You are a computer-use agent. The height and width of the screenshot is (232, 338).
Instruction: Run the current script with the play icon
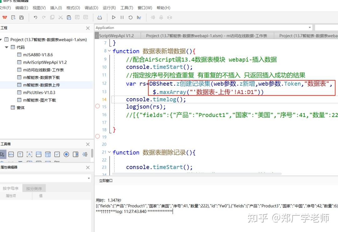click(114, 18)
